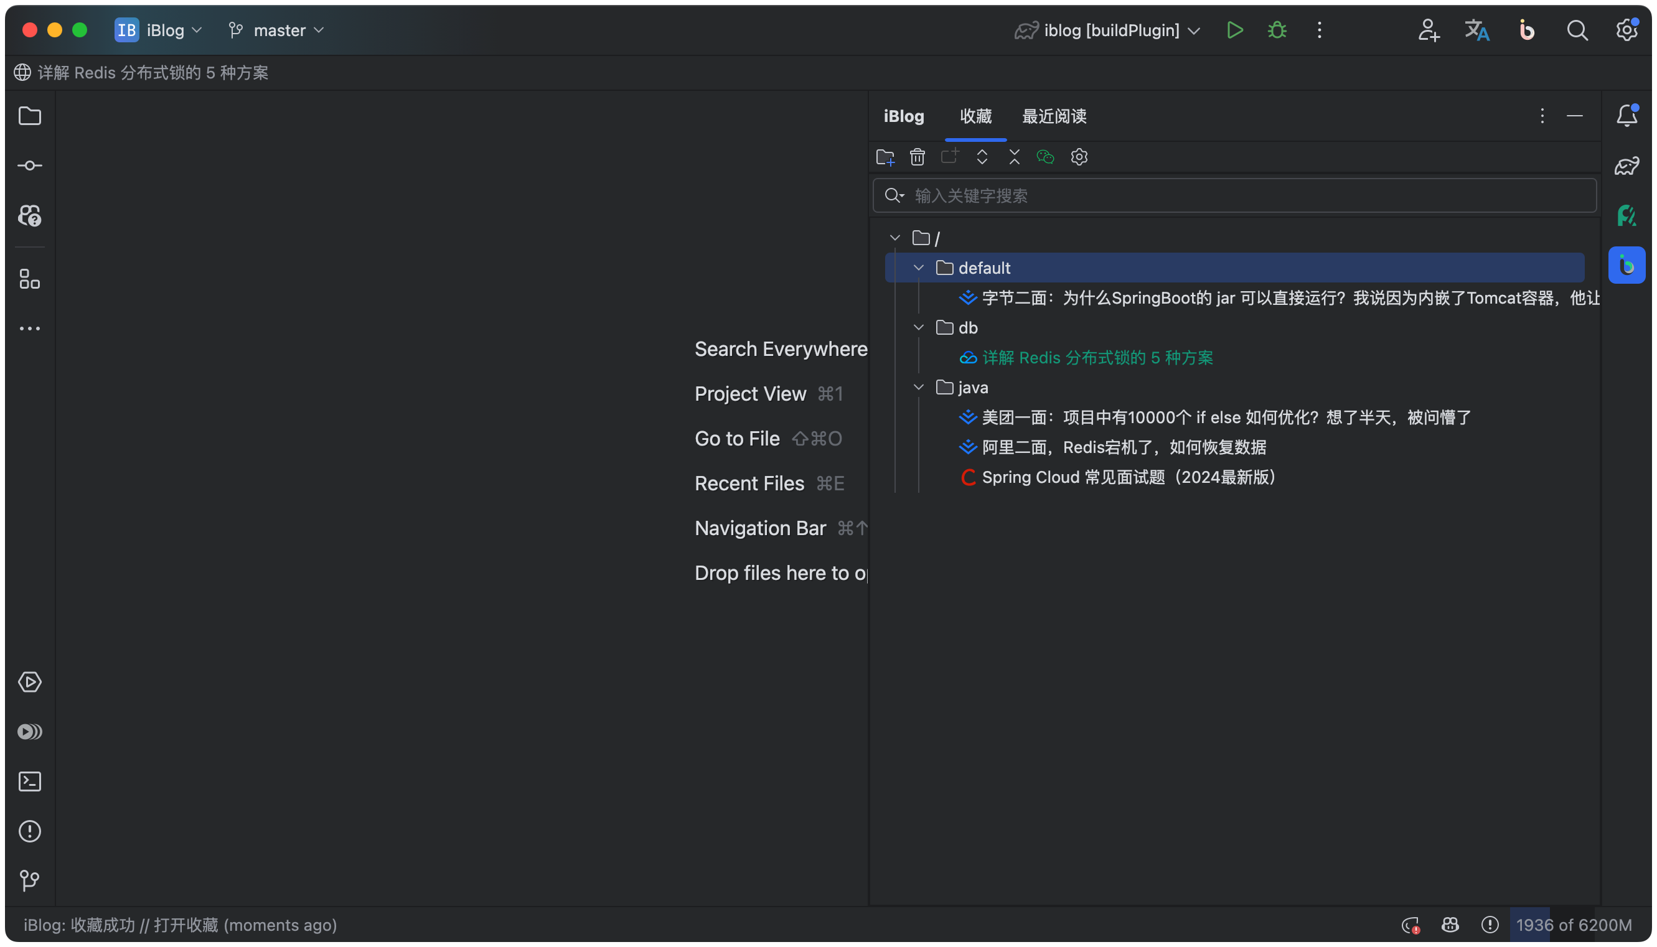
Task: Open the Gradle tool window in right sidebar
Action: [x=1626, y=167]
